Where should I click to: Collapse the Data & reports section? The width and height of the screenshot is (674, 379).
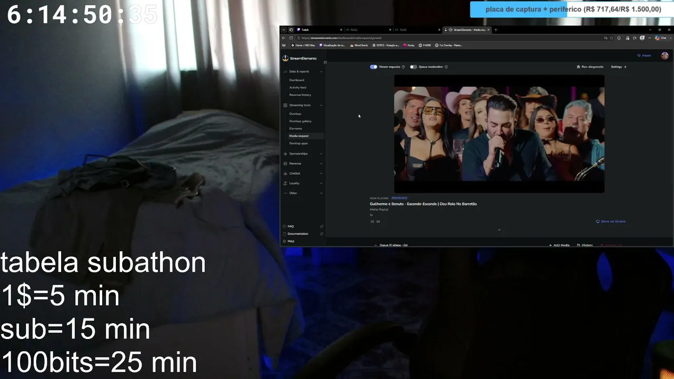321,72
